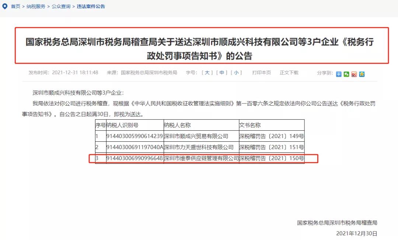Screen dimensions: 398x240
Task: Go to 首页 from the breadcrumb
Action: coord(15,6)
